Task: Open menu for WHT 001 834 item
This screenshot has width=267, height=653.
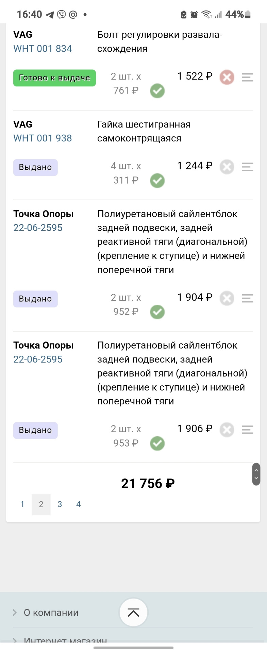Action: 247,77
